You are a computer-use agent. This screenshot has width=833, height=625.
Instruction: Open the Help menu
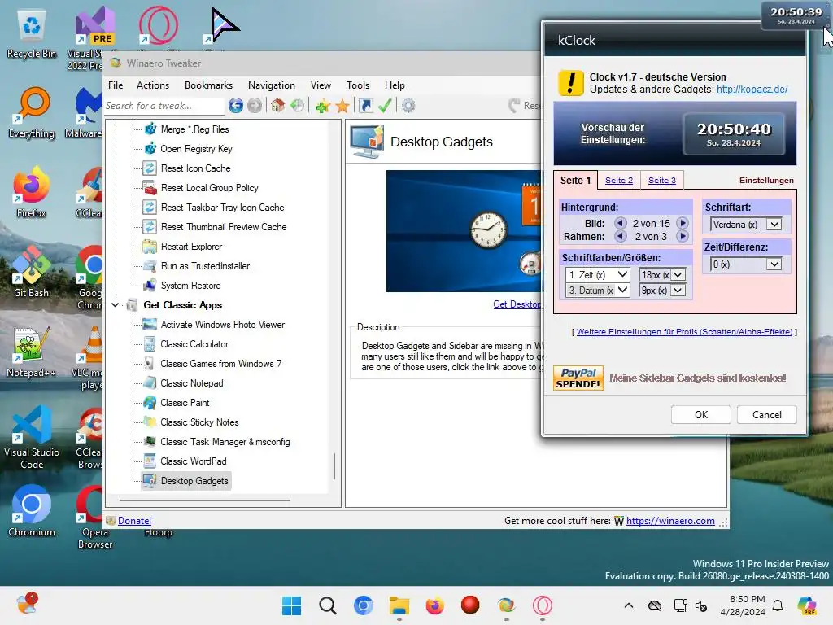click(395, 85)
